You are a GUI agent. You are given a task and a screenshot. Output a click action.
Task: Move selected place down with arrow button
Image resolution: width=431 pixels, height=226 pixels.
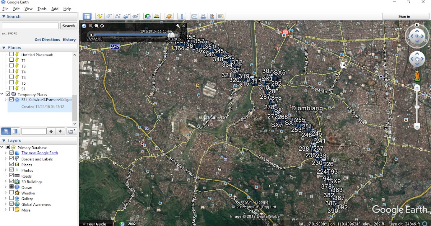click(x=60, y=131)
